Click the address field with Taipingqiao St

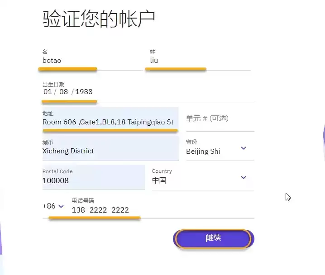pos(108,122)
